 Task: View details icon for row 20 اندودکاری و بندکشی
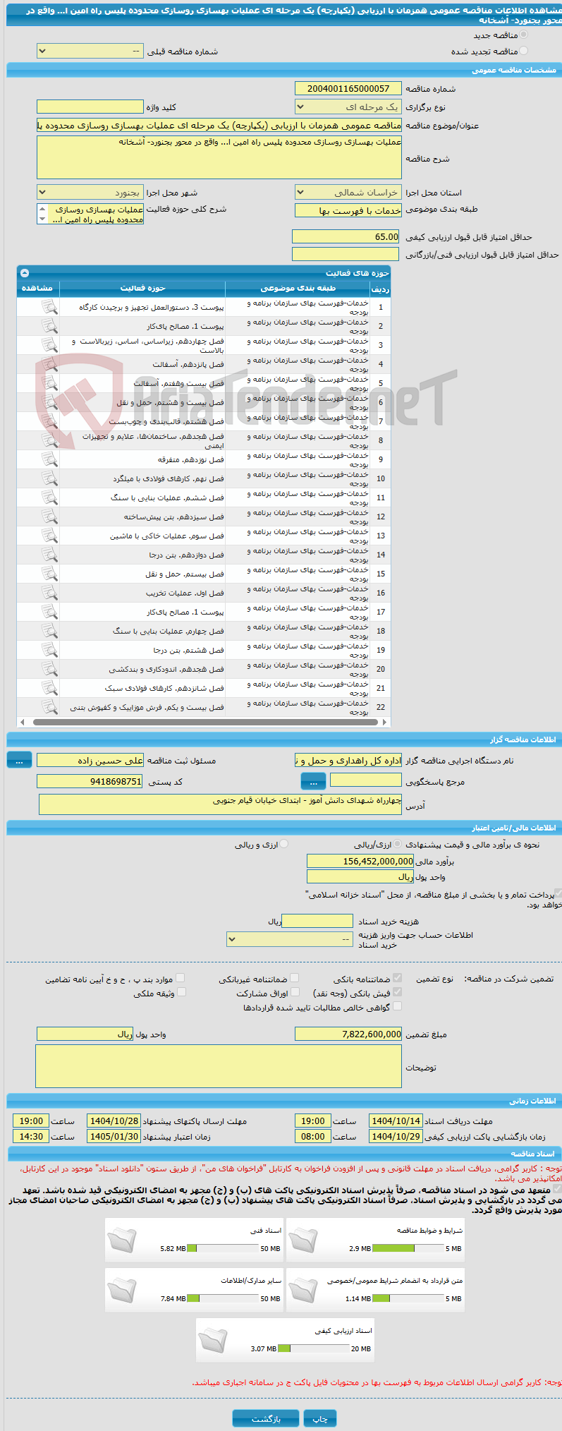point(49,669)
